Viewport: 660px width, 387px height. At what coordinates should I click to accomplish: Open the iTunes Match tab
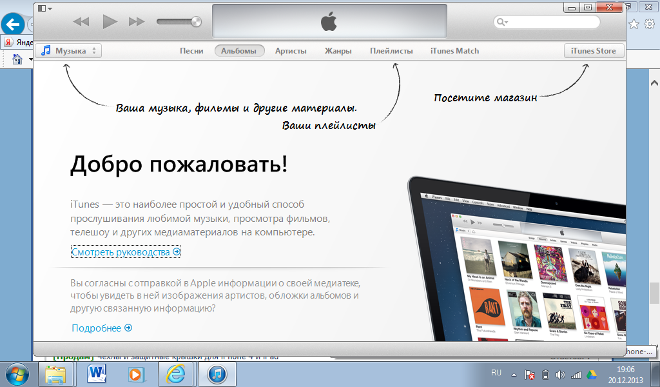(x=454, y=51)
